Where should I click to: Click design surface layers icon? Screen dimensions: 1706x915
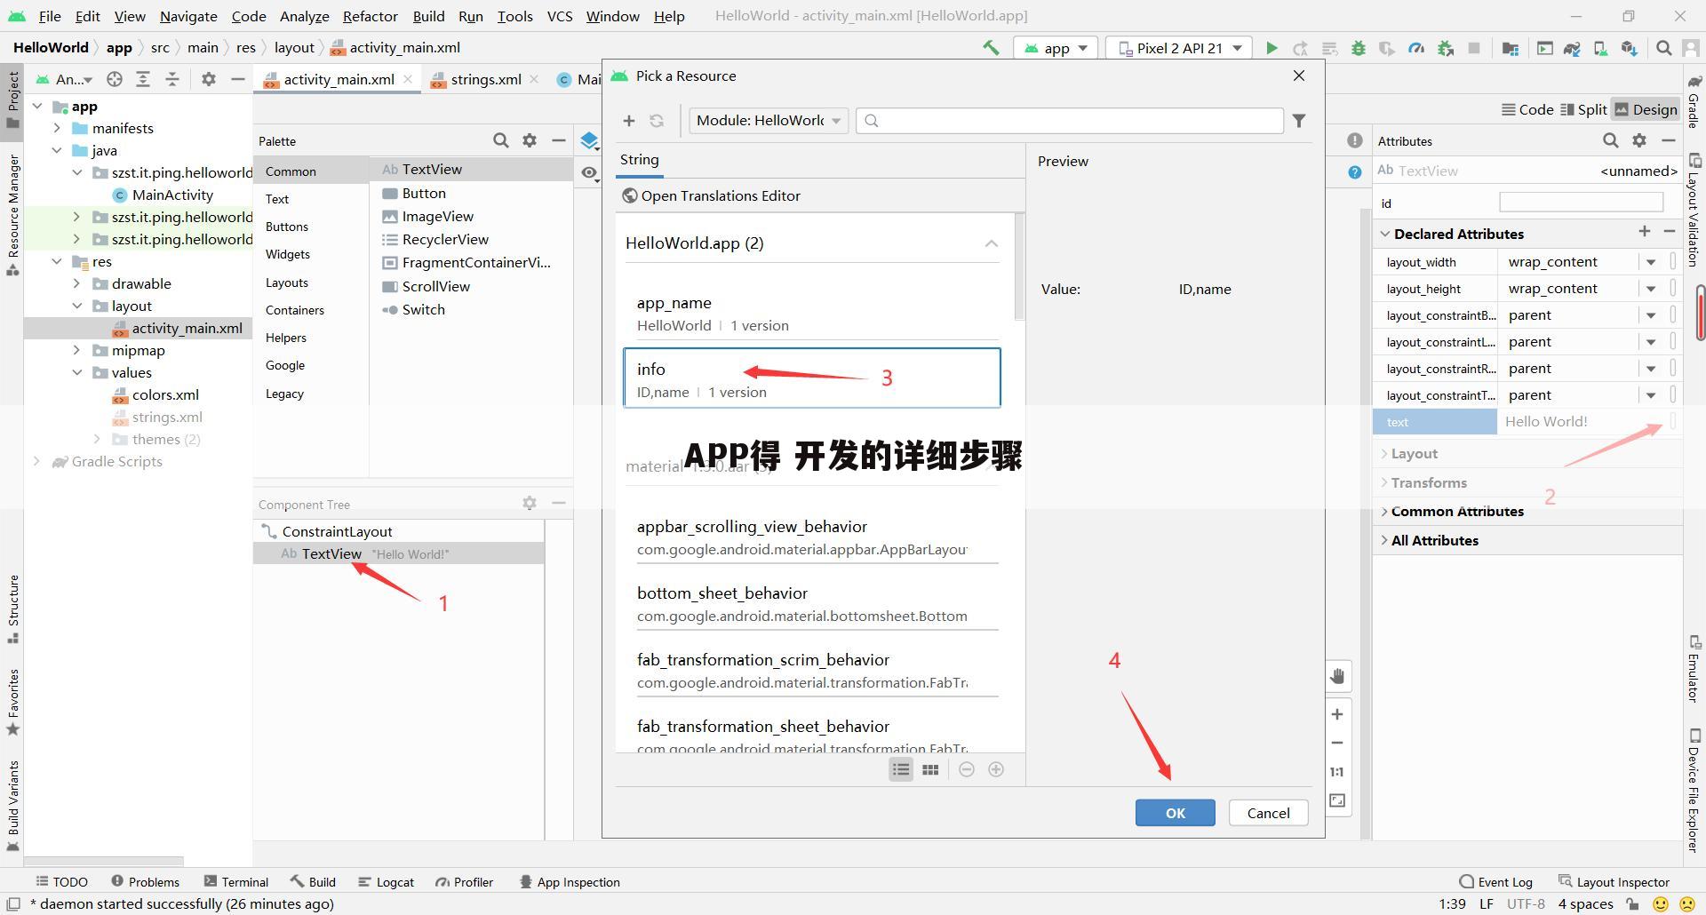pyautogui.click(x=589, y=140)
